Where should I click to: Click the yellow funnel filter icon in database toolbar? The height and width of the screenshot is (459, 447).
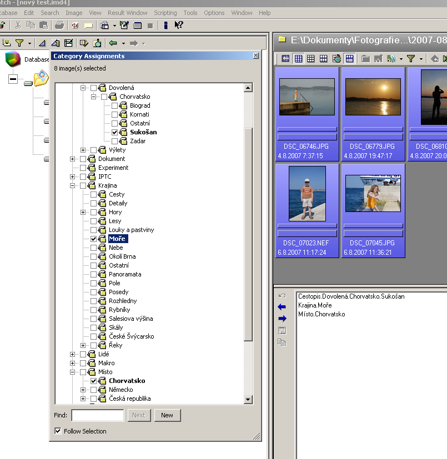point(19,43)
